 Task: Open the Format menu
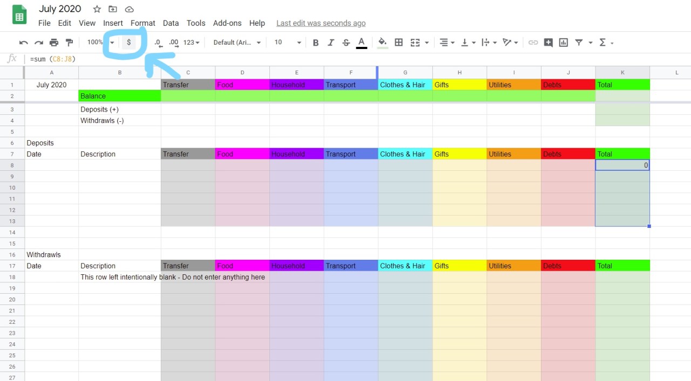tap(143, 23)
